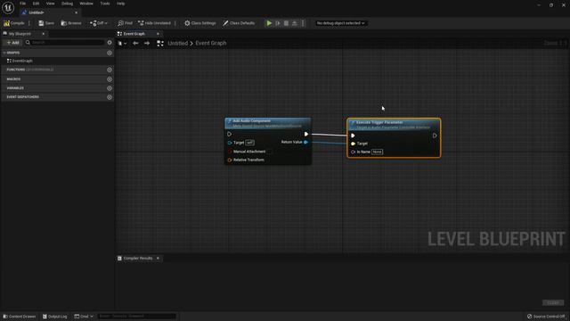Select EventGraph in graphs list
This screenshot has width=570, height=321.
pos(22,61)
